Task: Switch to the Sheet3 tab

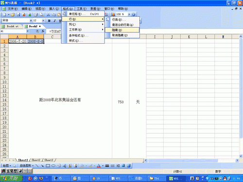Action: [49, 160]
